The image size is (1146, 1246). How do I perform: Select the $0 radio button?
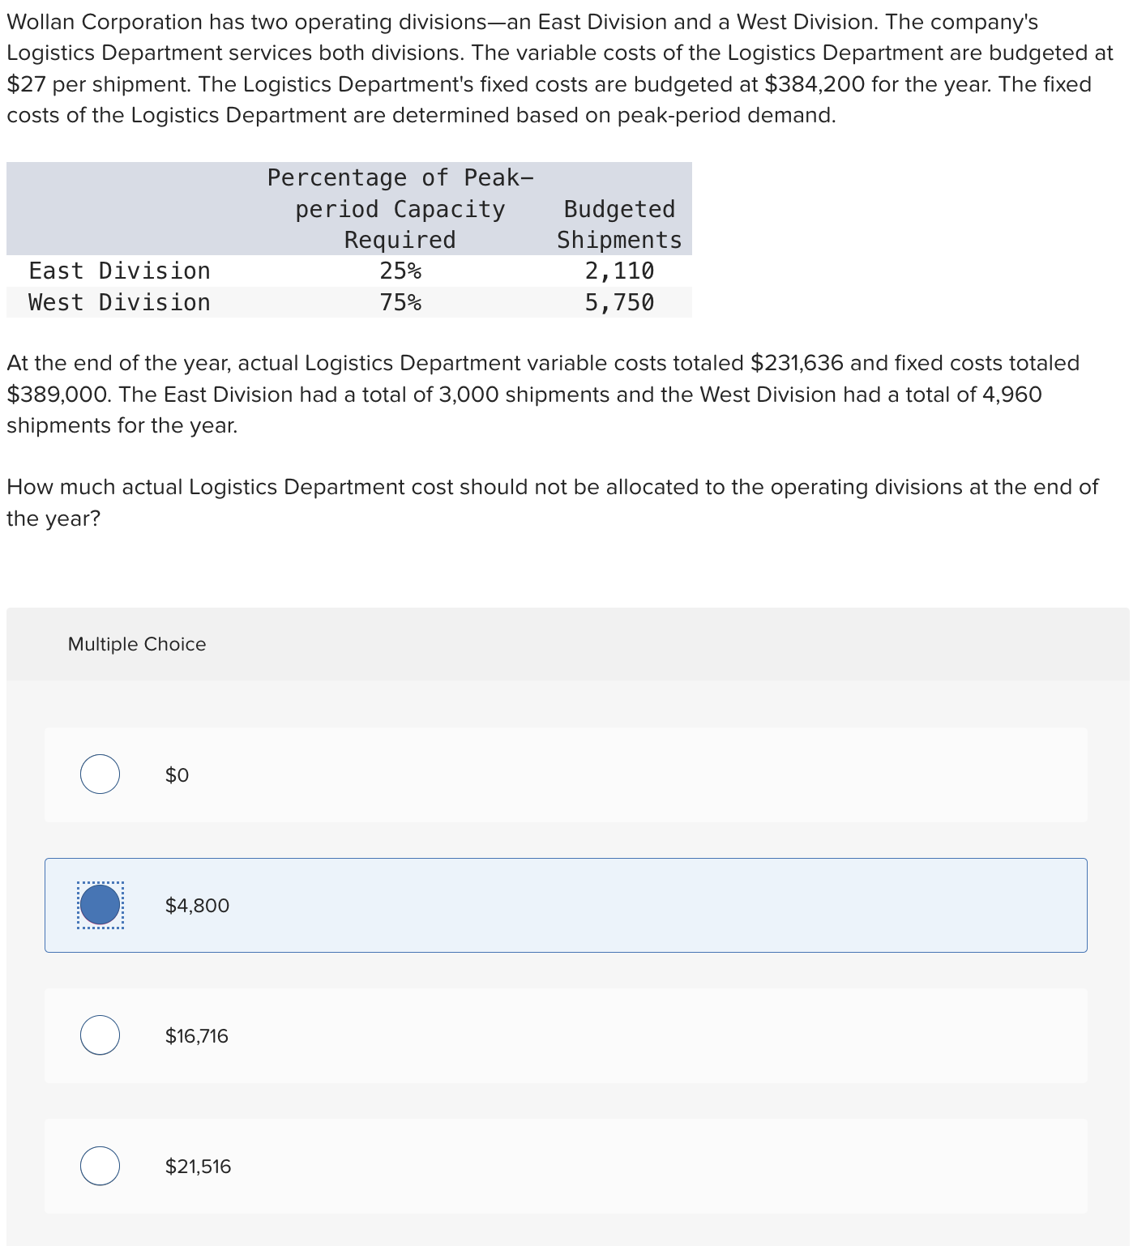point(99,774)
